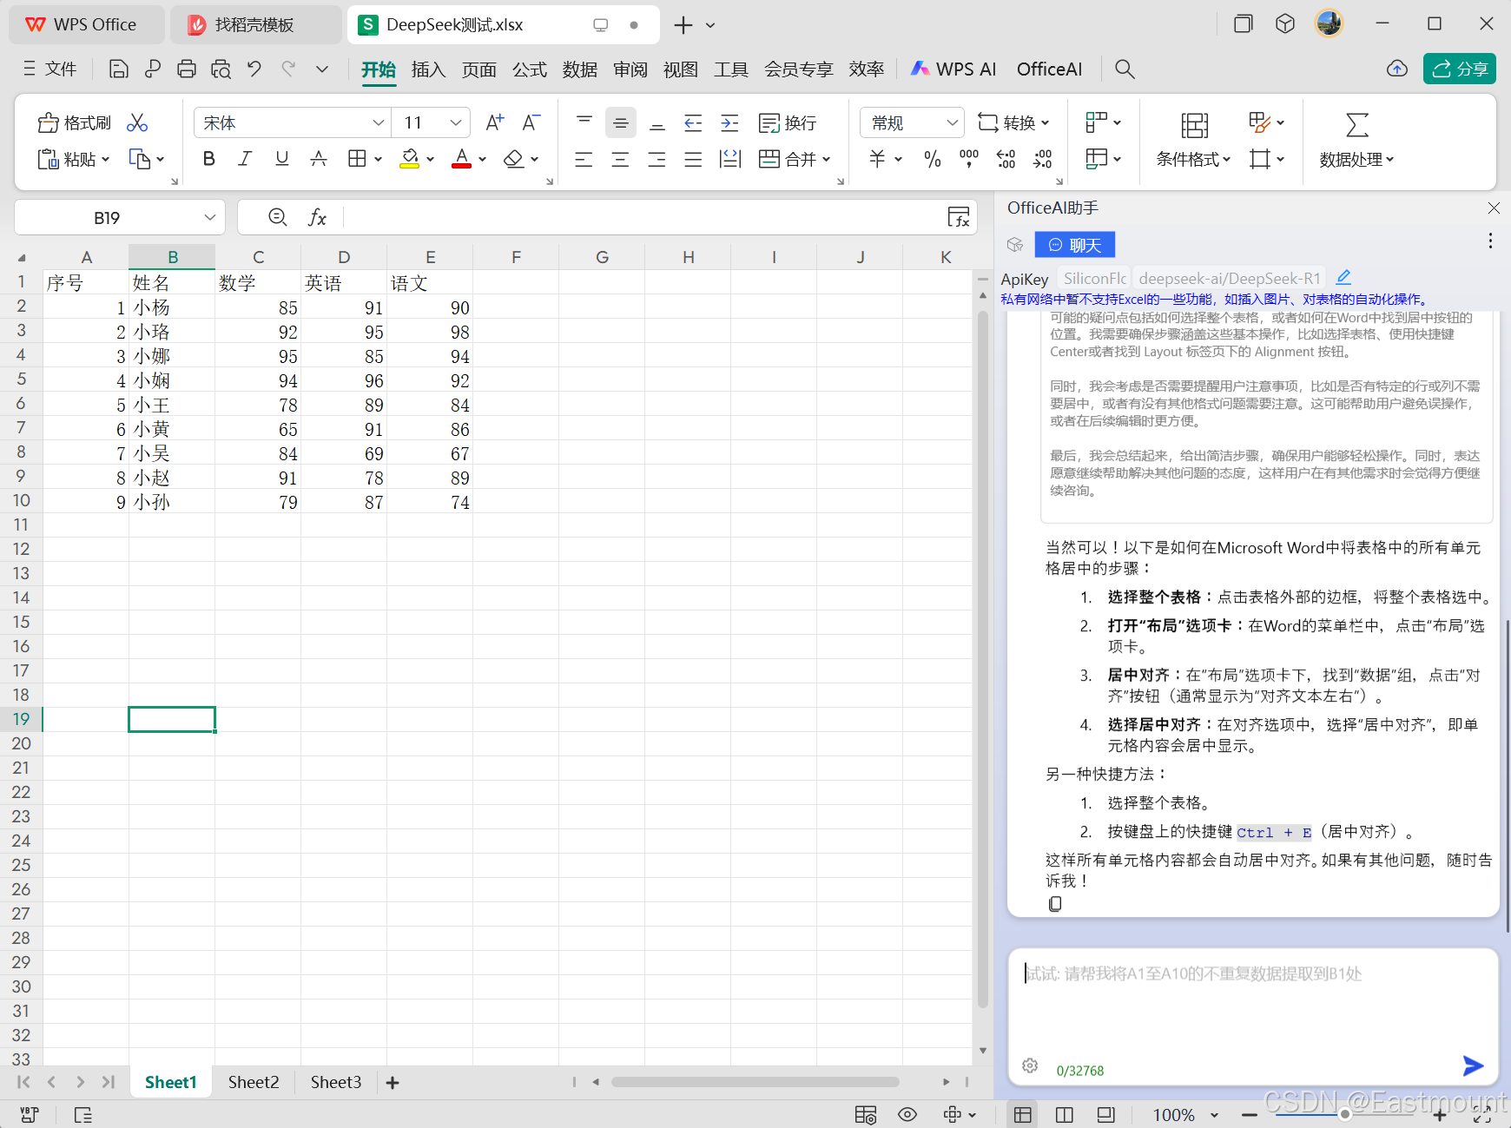Click the Eraser clear-format icon
Viewport: 1511px width, 1128px height.
coord(514,159)
